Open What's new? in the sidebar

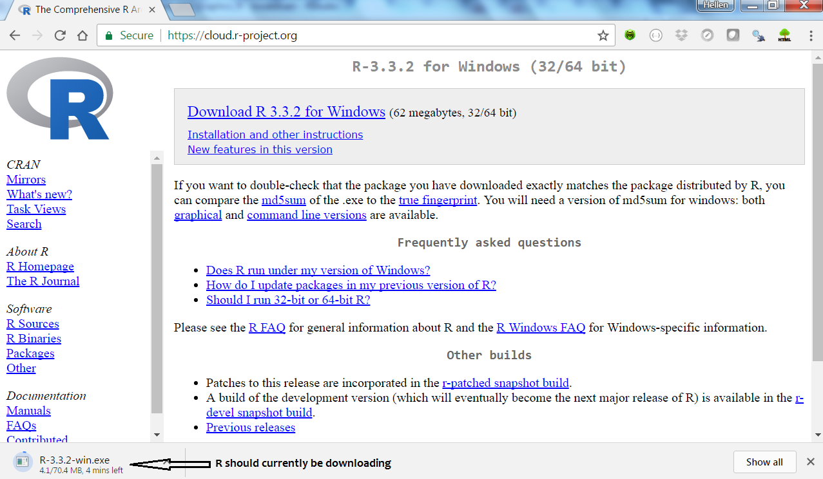click(39, 194)
